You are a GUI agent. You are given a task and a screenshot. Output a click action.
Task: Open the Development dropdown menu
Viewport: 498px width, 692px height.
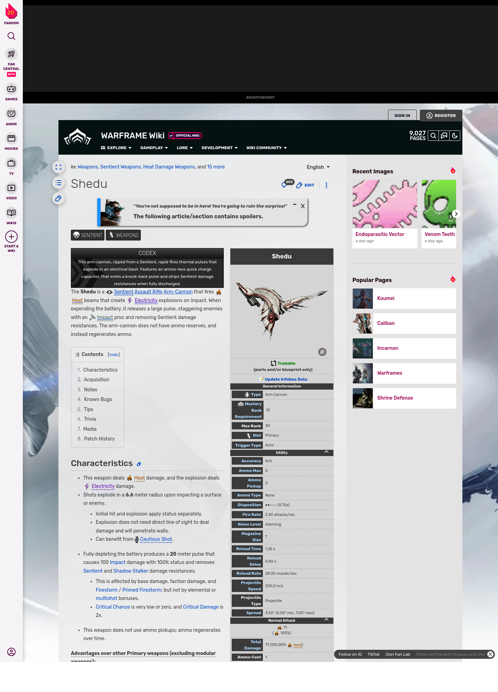tap(220, 148)
